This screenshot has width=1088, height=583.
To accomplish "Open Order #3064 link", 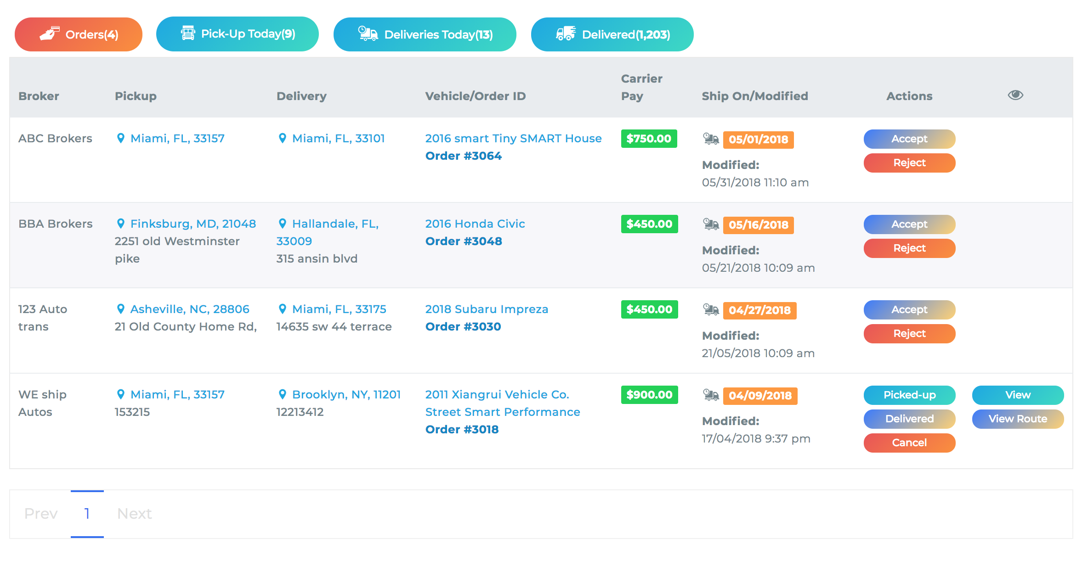I will pos(463,156).
